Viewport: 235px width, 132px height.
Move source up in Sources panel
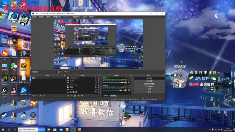(79, 96)
